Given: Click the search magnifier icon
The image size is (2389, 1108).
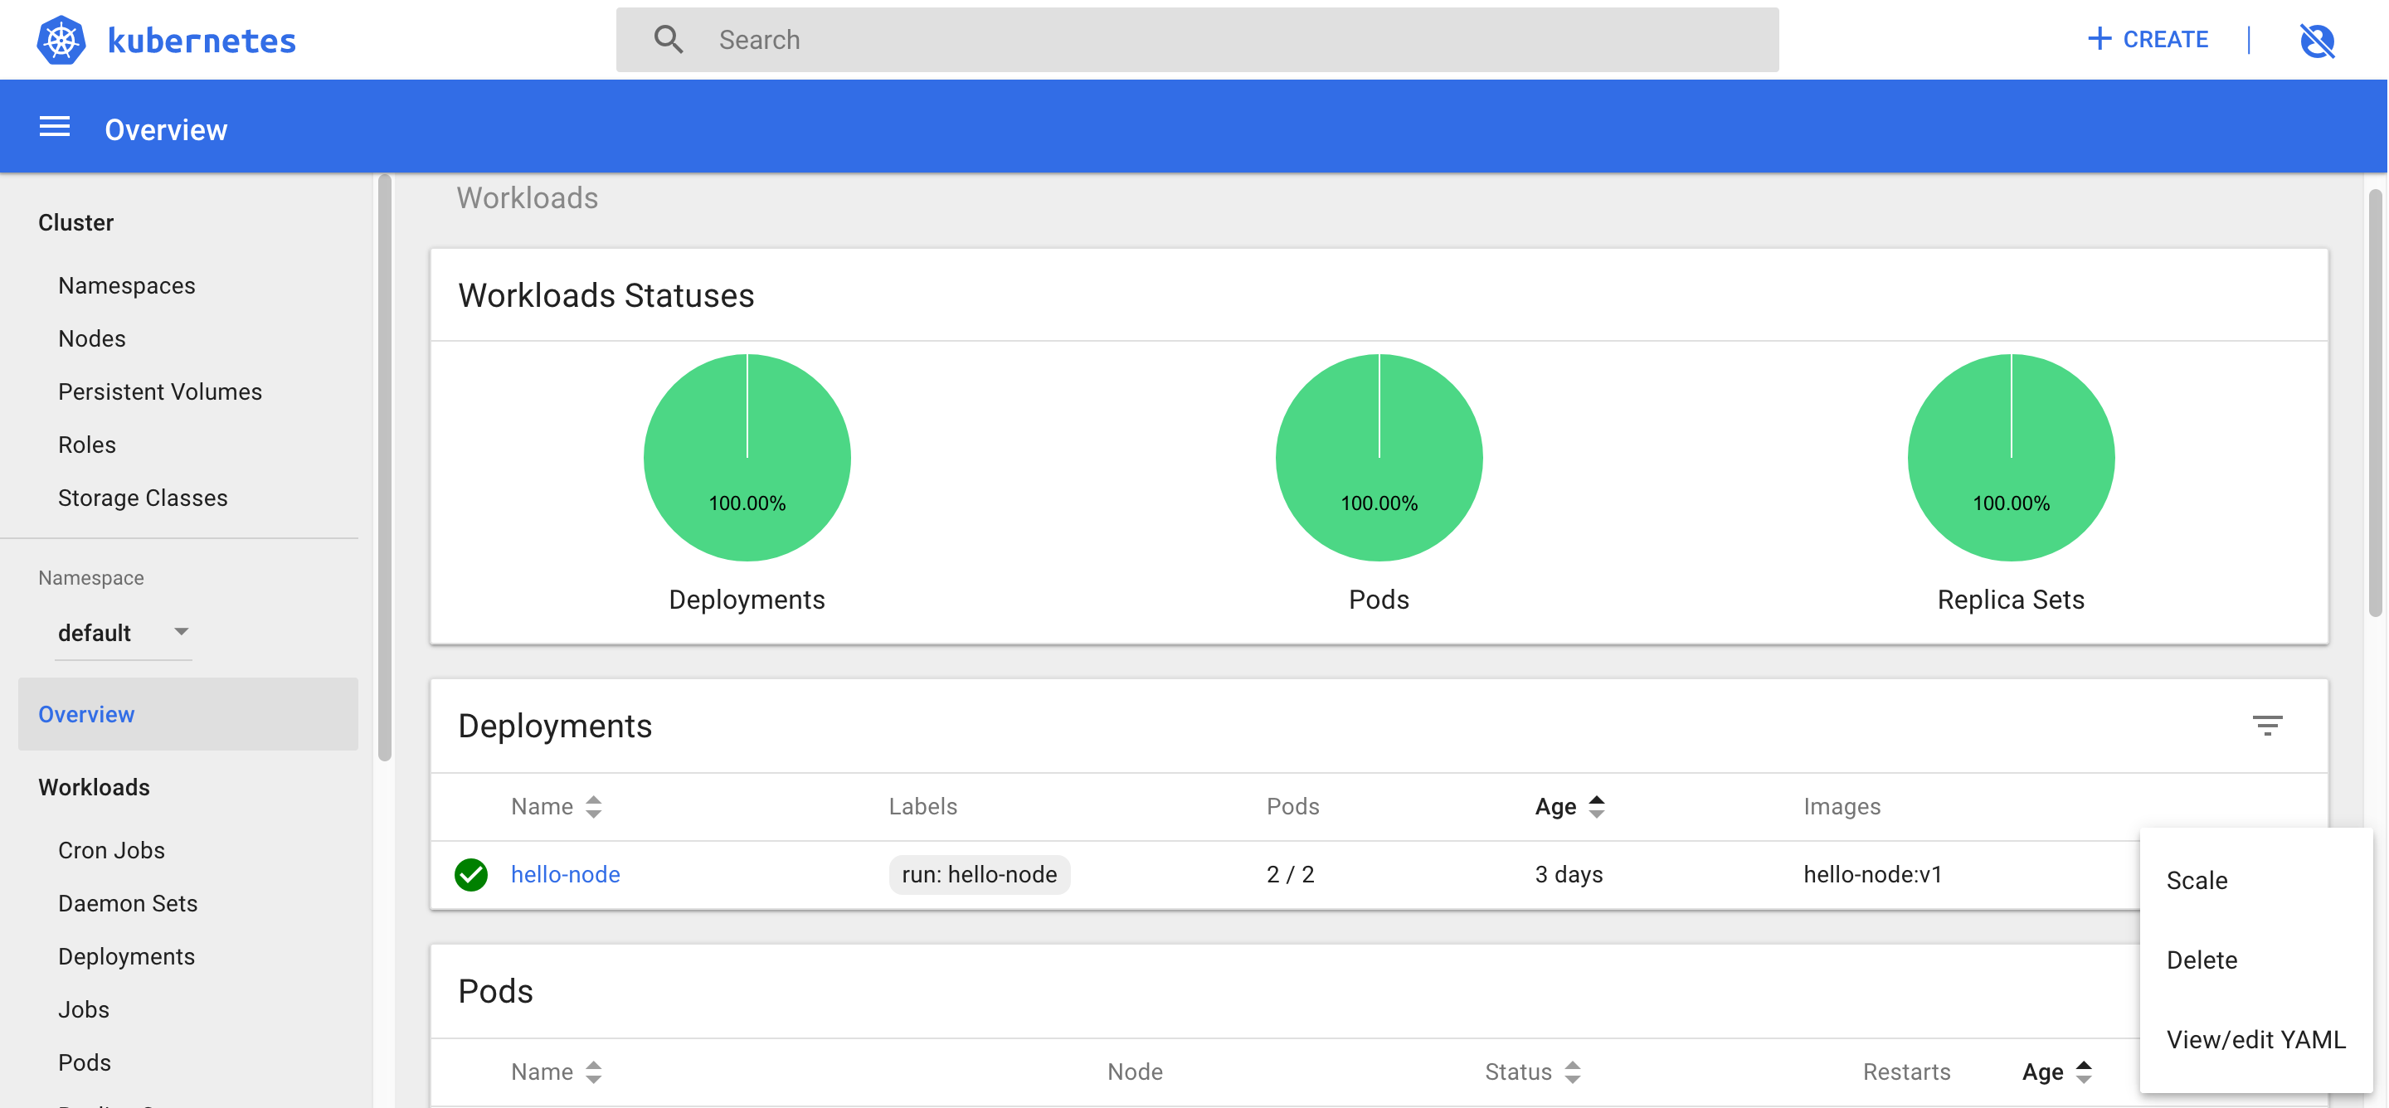Looking at the screenshot, I should pos(668,40).
